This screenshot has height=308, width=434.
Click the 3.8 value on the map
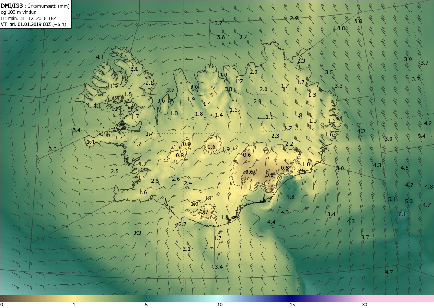tap(221, 37)
